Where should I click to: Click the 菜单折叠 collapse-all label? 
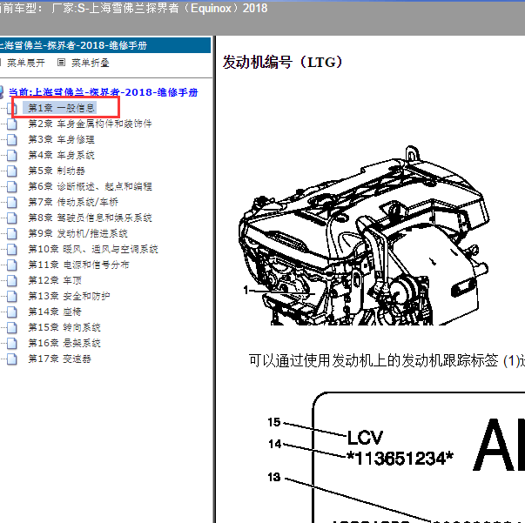[91, 63]
